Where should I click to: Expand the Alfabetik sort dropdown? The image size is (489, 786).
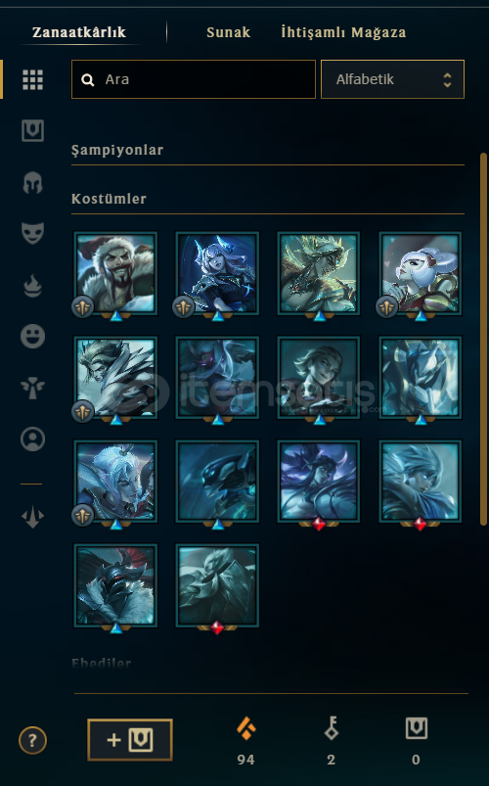[x=392, y=79]
